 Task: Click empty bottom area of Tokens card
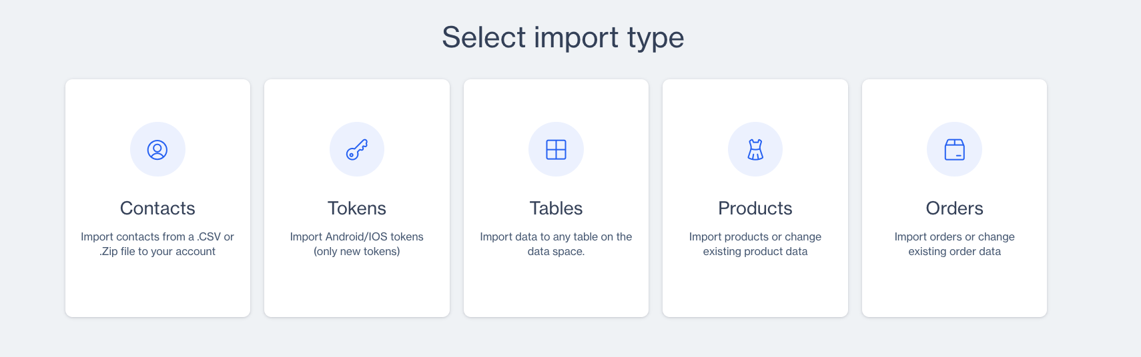357,290
